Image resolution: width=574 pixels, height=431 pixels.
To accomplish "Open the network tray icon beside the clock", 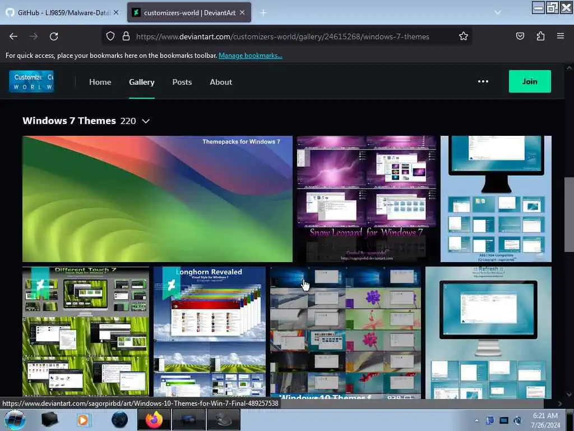I will coord(517,420).
